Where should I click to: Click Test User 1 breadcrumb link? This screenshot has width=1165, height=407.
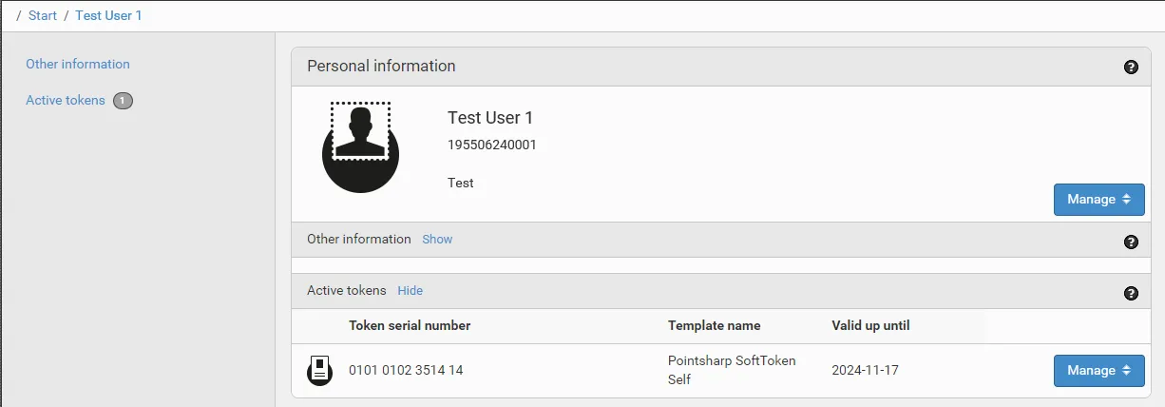click(x=108, y=16)
